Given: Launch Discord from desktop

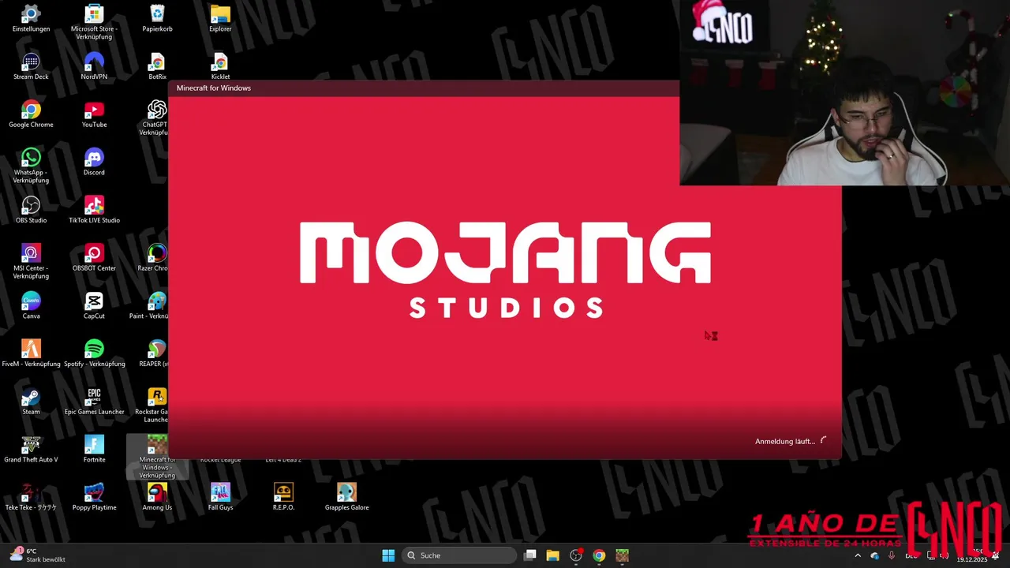Looking at the screenshot, I should (x=94, y=163).
